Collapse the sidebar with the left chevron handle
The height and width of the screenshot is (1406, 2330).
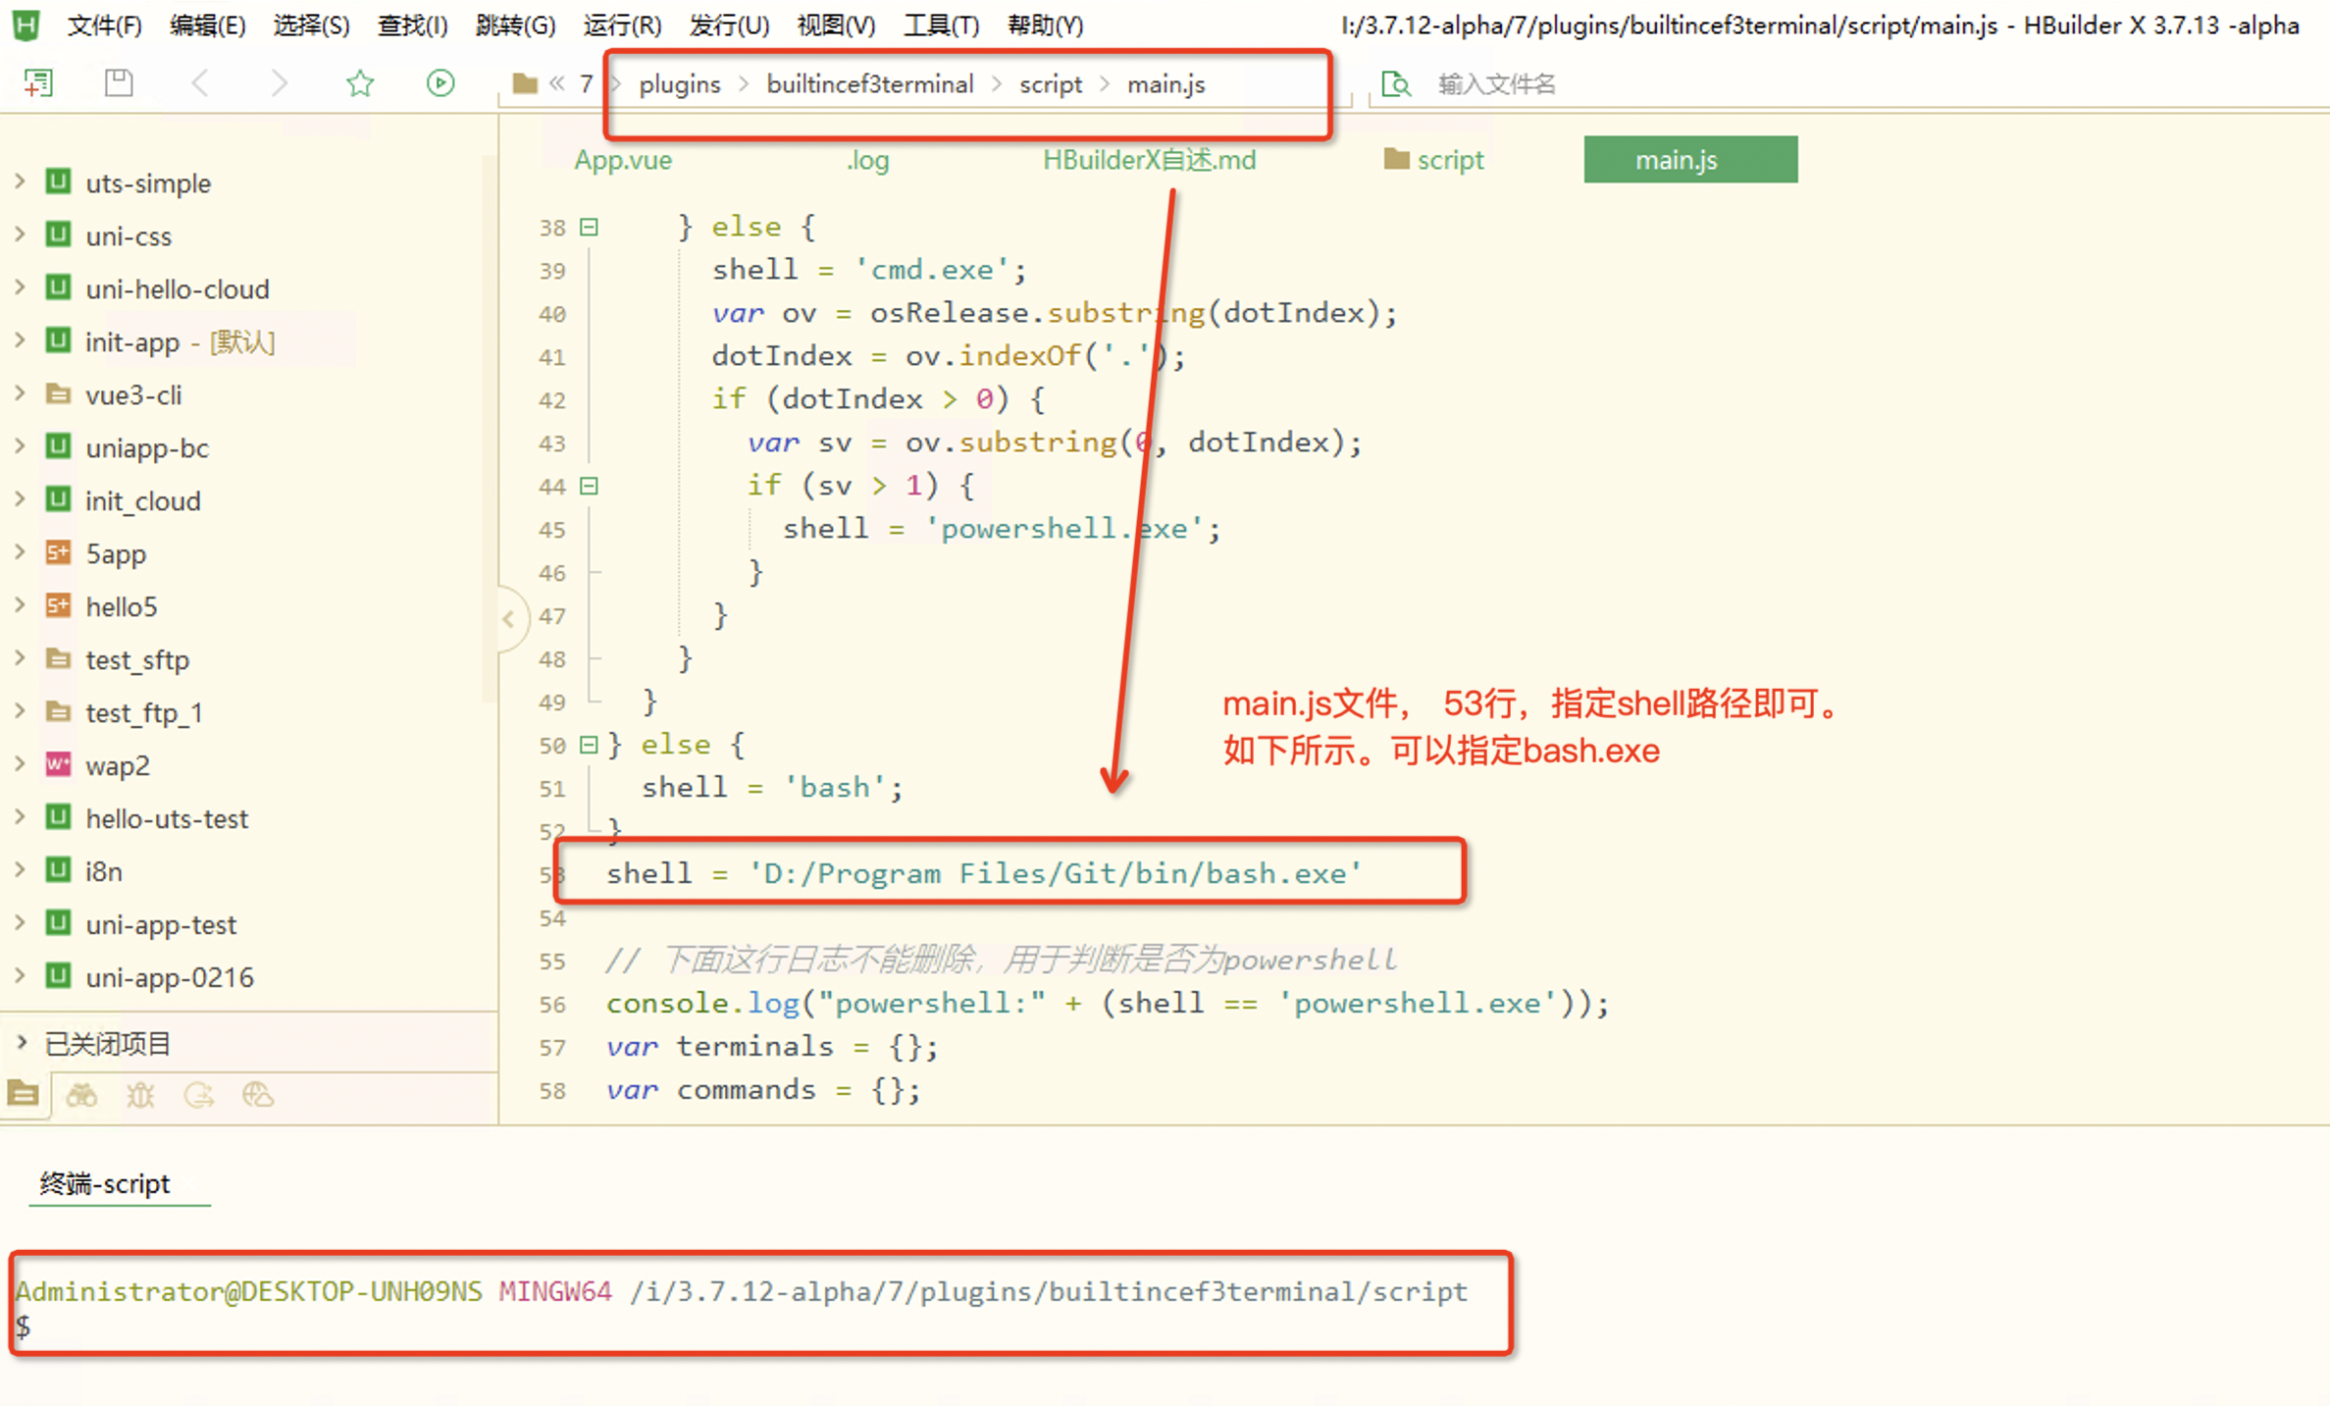coord(508,618)
